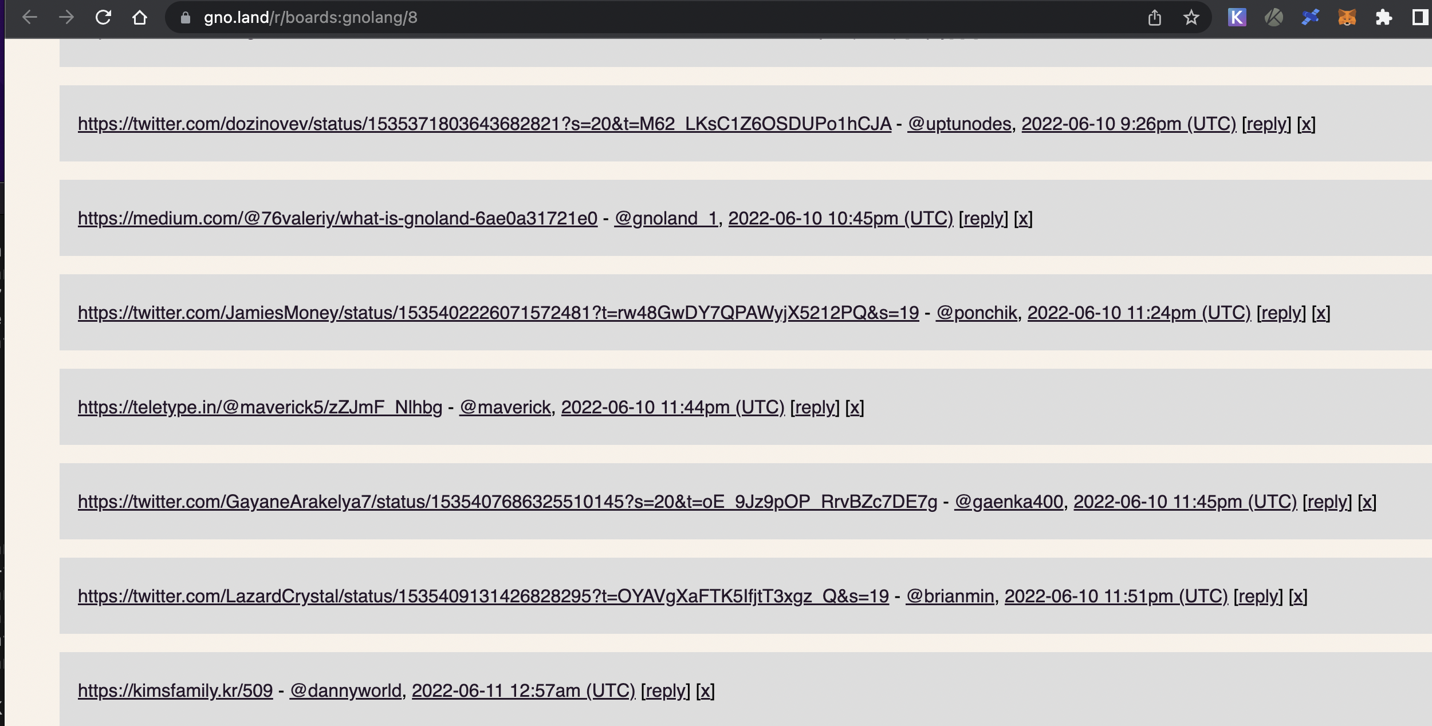Open the medium.com what-is-gnoland link
1432x726 pixels.
point(337,218)
